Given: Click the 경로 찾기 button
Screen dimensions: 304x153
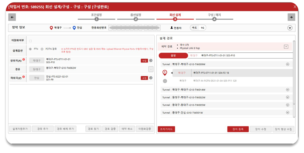Looking at the screenshot, I should (x=93, y=129).
